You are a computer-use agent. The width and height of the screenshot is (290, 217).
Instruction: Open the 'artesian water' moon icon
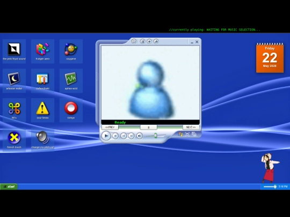point(14,80)
